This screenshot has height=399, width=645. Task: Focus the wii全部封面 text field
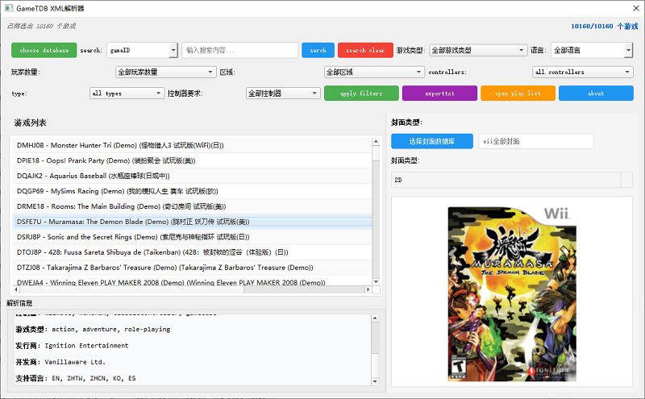click(536, 141)
